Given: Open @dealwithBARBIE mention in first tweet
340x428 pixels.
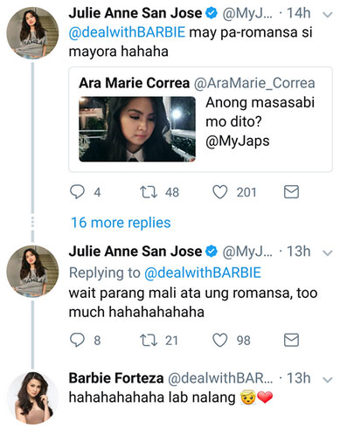Looking at the screenshot, I should point(127,32).
